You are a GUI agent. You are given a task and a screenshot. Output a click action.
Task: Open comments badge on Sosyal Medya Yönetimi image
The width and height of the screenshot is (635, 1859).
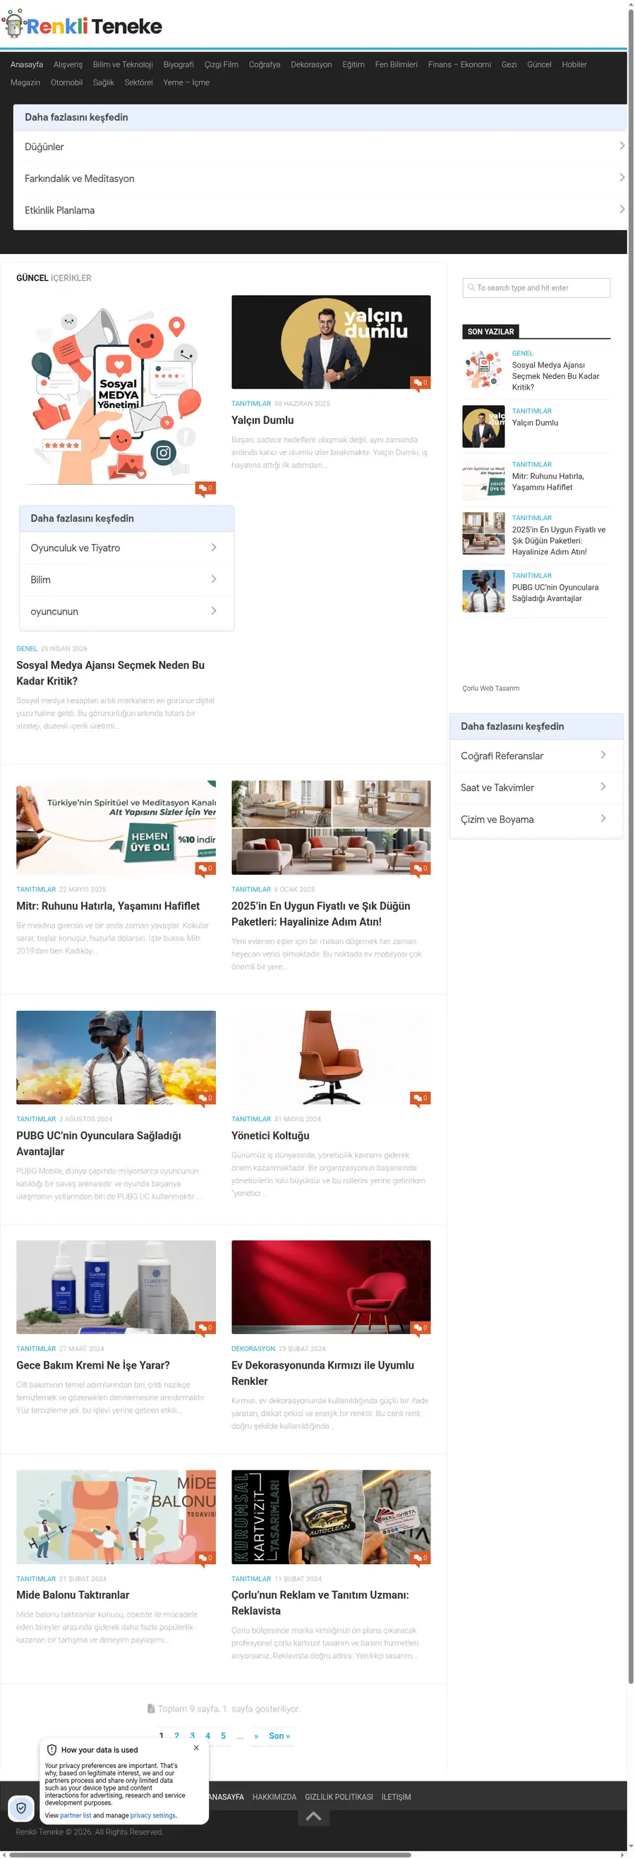click(x=205, y=489)
